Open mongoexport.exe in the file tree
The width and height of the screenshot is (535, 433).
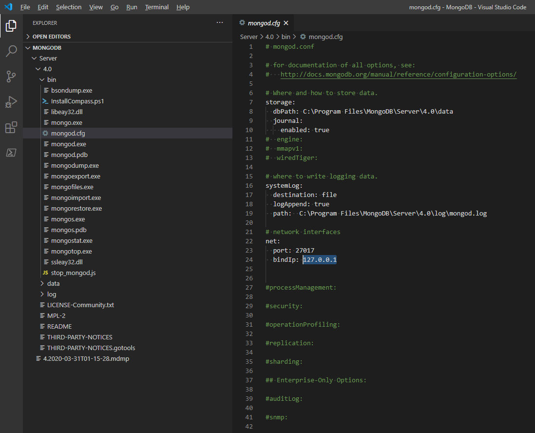click(128, 176)
